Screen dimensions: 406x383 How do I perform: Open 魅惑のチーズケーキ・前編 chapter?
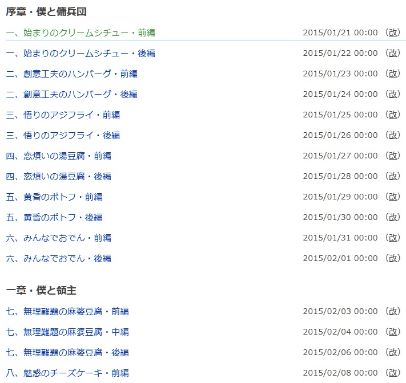click(x=67, y=373)
